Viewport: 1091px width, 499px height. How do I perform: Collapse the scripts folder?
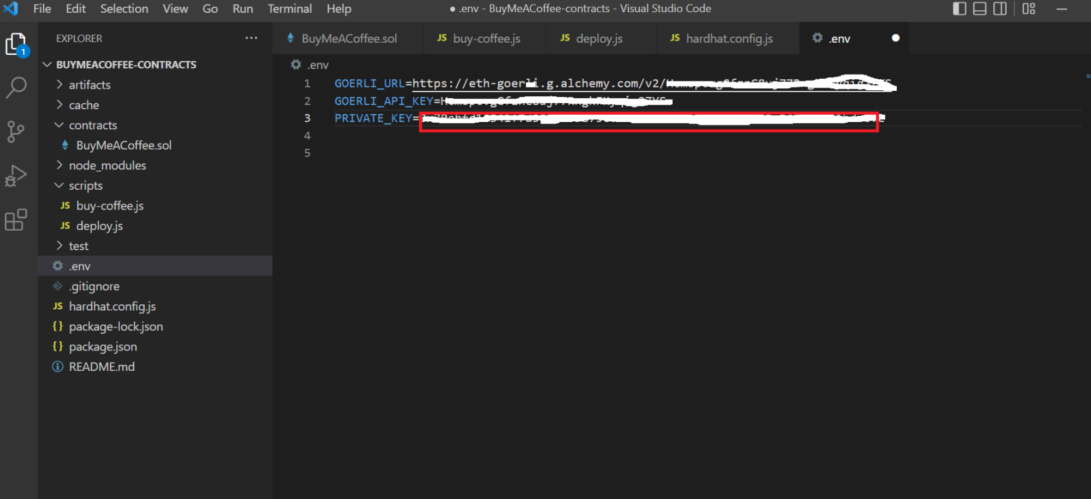(86, 186)
